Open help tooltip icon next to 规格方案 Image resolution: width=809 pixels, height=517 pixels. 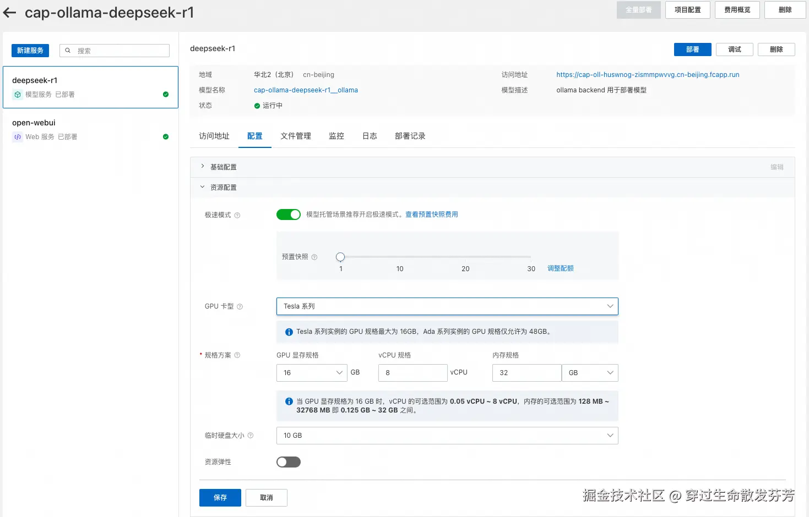(237, 355)
